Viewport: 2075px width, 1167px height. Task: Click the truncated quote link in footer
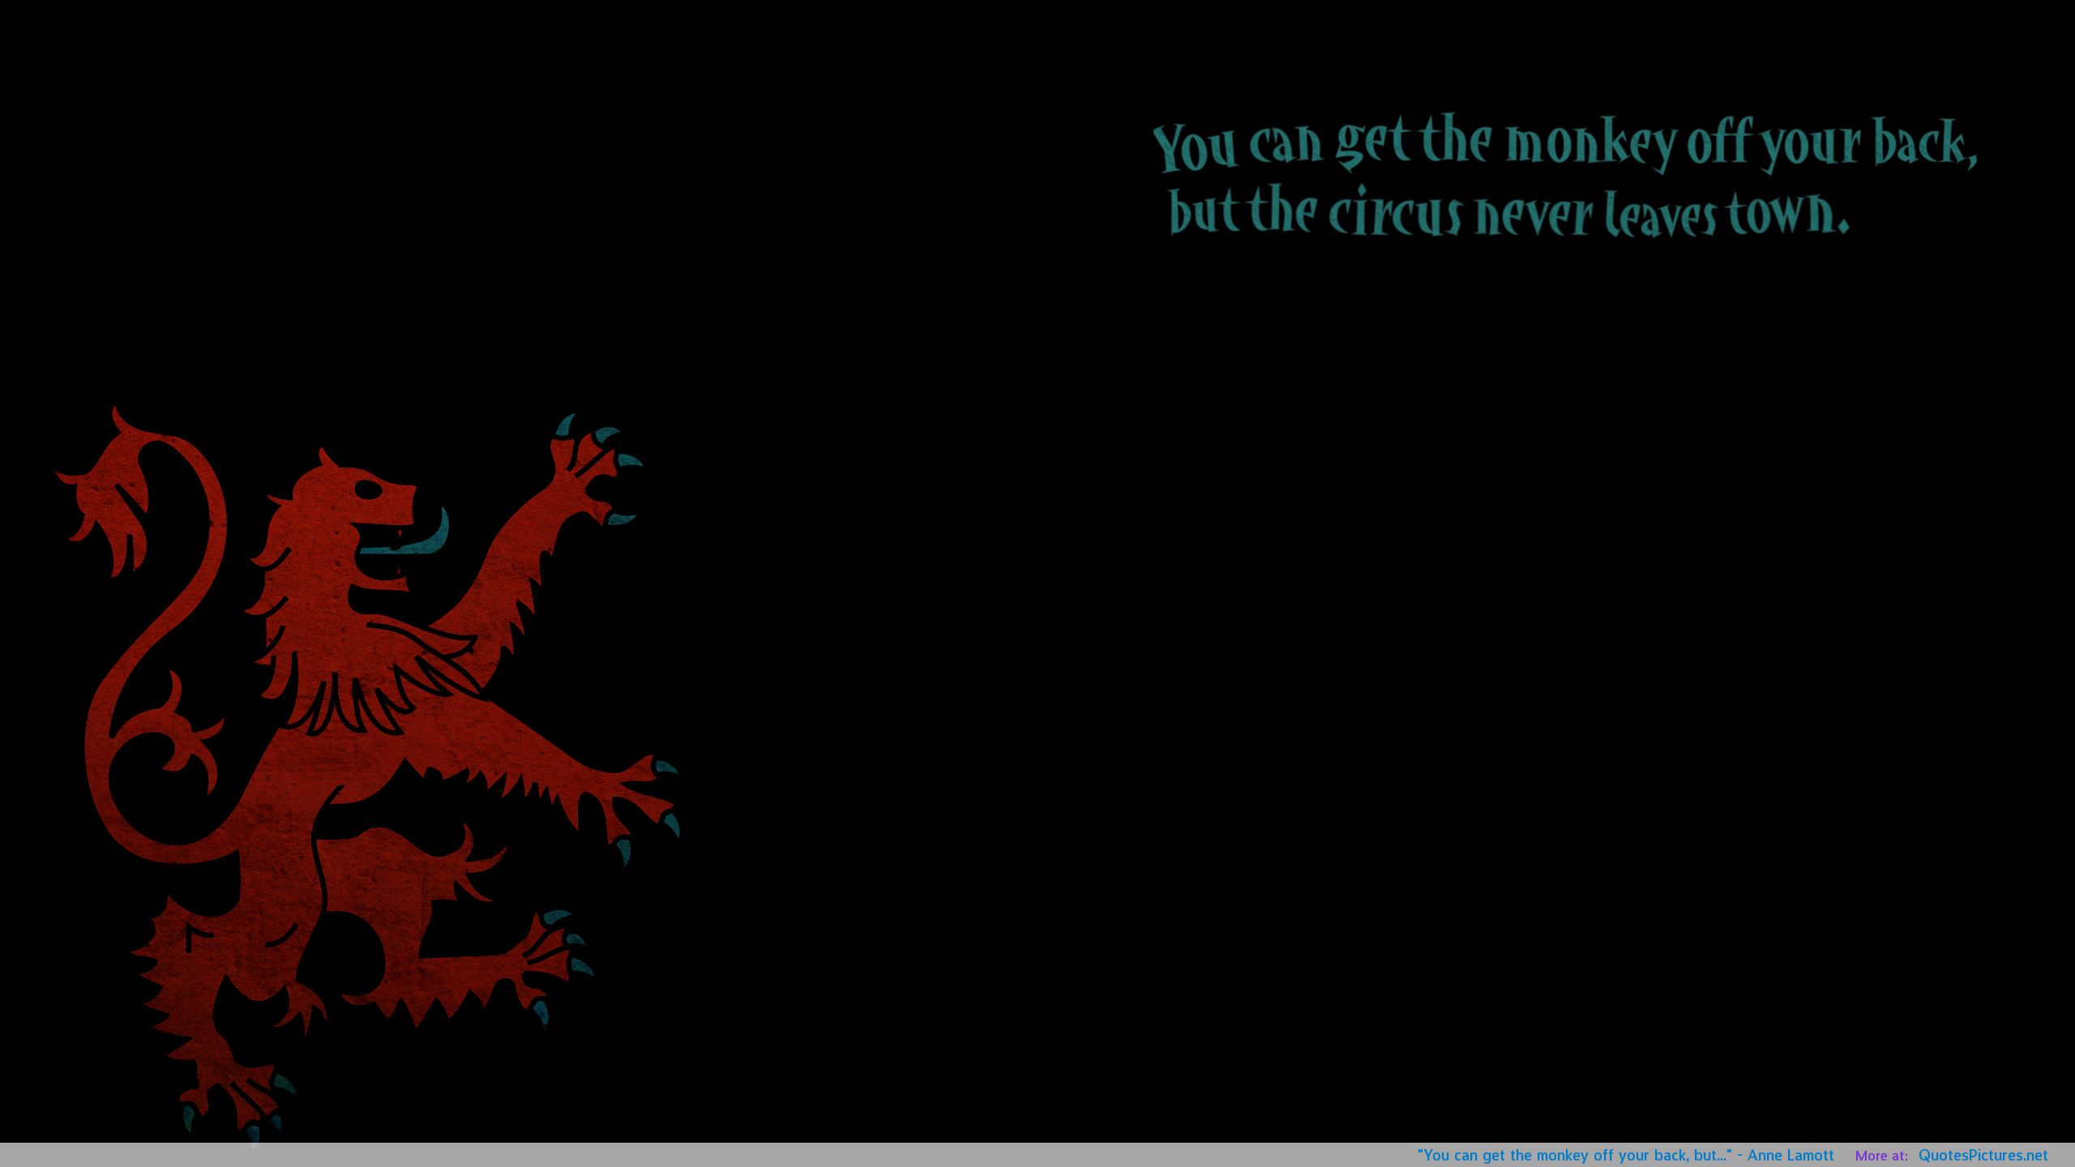(x=1574, y=1156)
